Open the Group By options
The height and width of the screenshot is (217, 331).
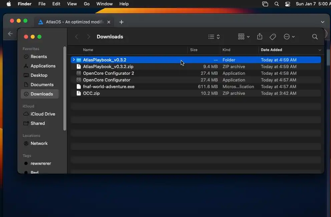pyautogui.click(x=244, y=36)
